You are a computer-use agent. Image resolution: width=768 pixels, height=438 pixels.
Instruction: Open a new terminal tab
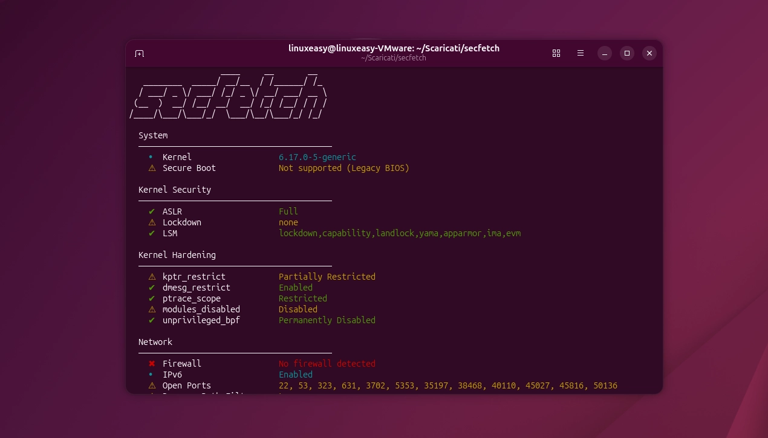139,53
